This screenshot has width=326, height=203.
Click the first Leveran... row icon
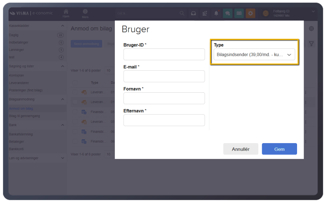click(x=84, y=92)
